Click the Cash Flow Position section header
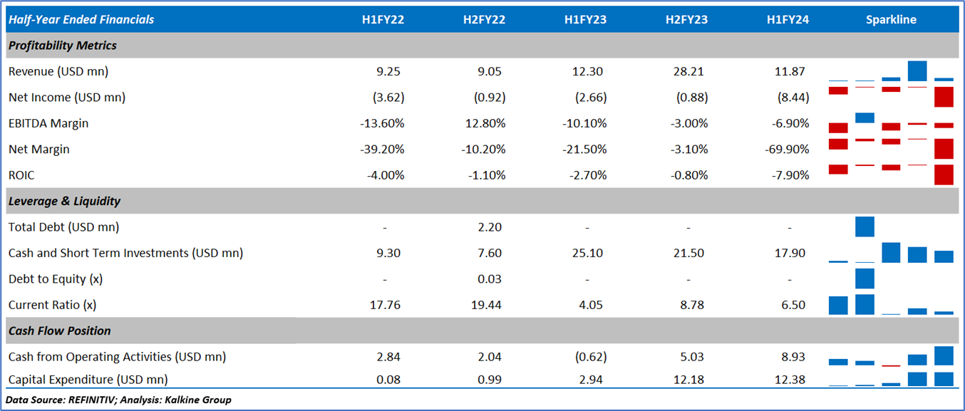 [60, 331]
